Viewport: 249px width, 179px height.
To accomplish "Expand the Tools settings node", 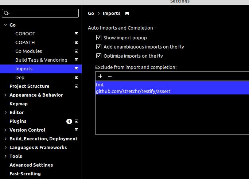I will [x=5, y=156].
